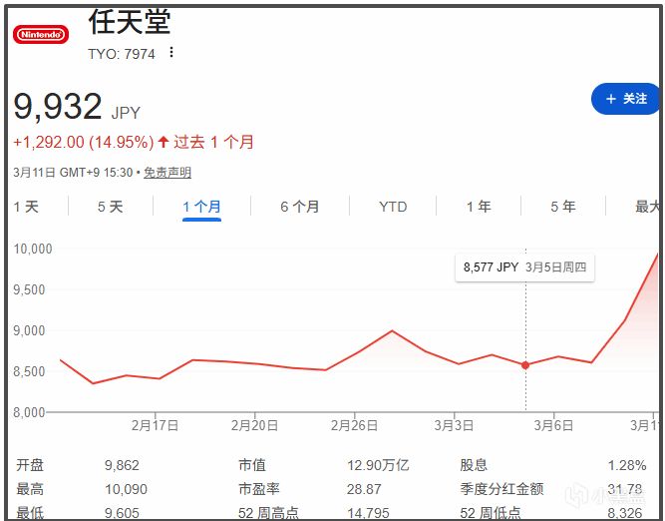Click the +1,292.00 (14.95%) change text
The image size is (665, 521).
point(84,142)
